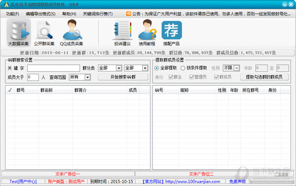Focus the maximum 年龄 input field

click(283, 68)
